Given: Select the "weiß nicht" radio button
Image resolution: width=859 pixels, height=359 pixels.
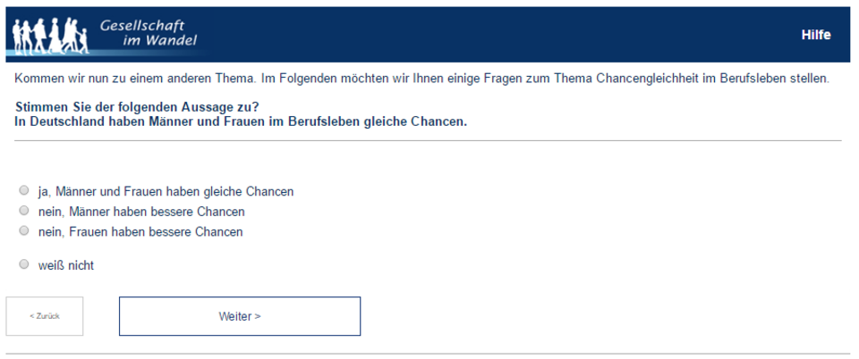Looking at the screenshot, I should click(24, 264).
